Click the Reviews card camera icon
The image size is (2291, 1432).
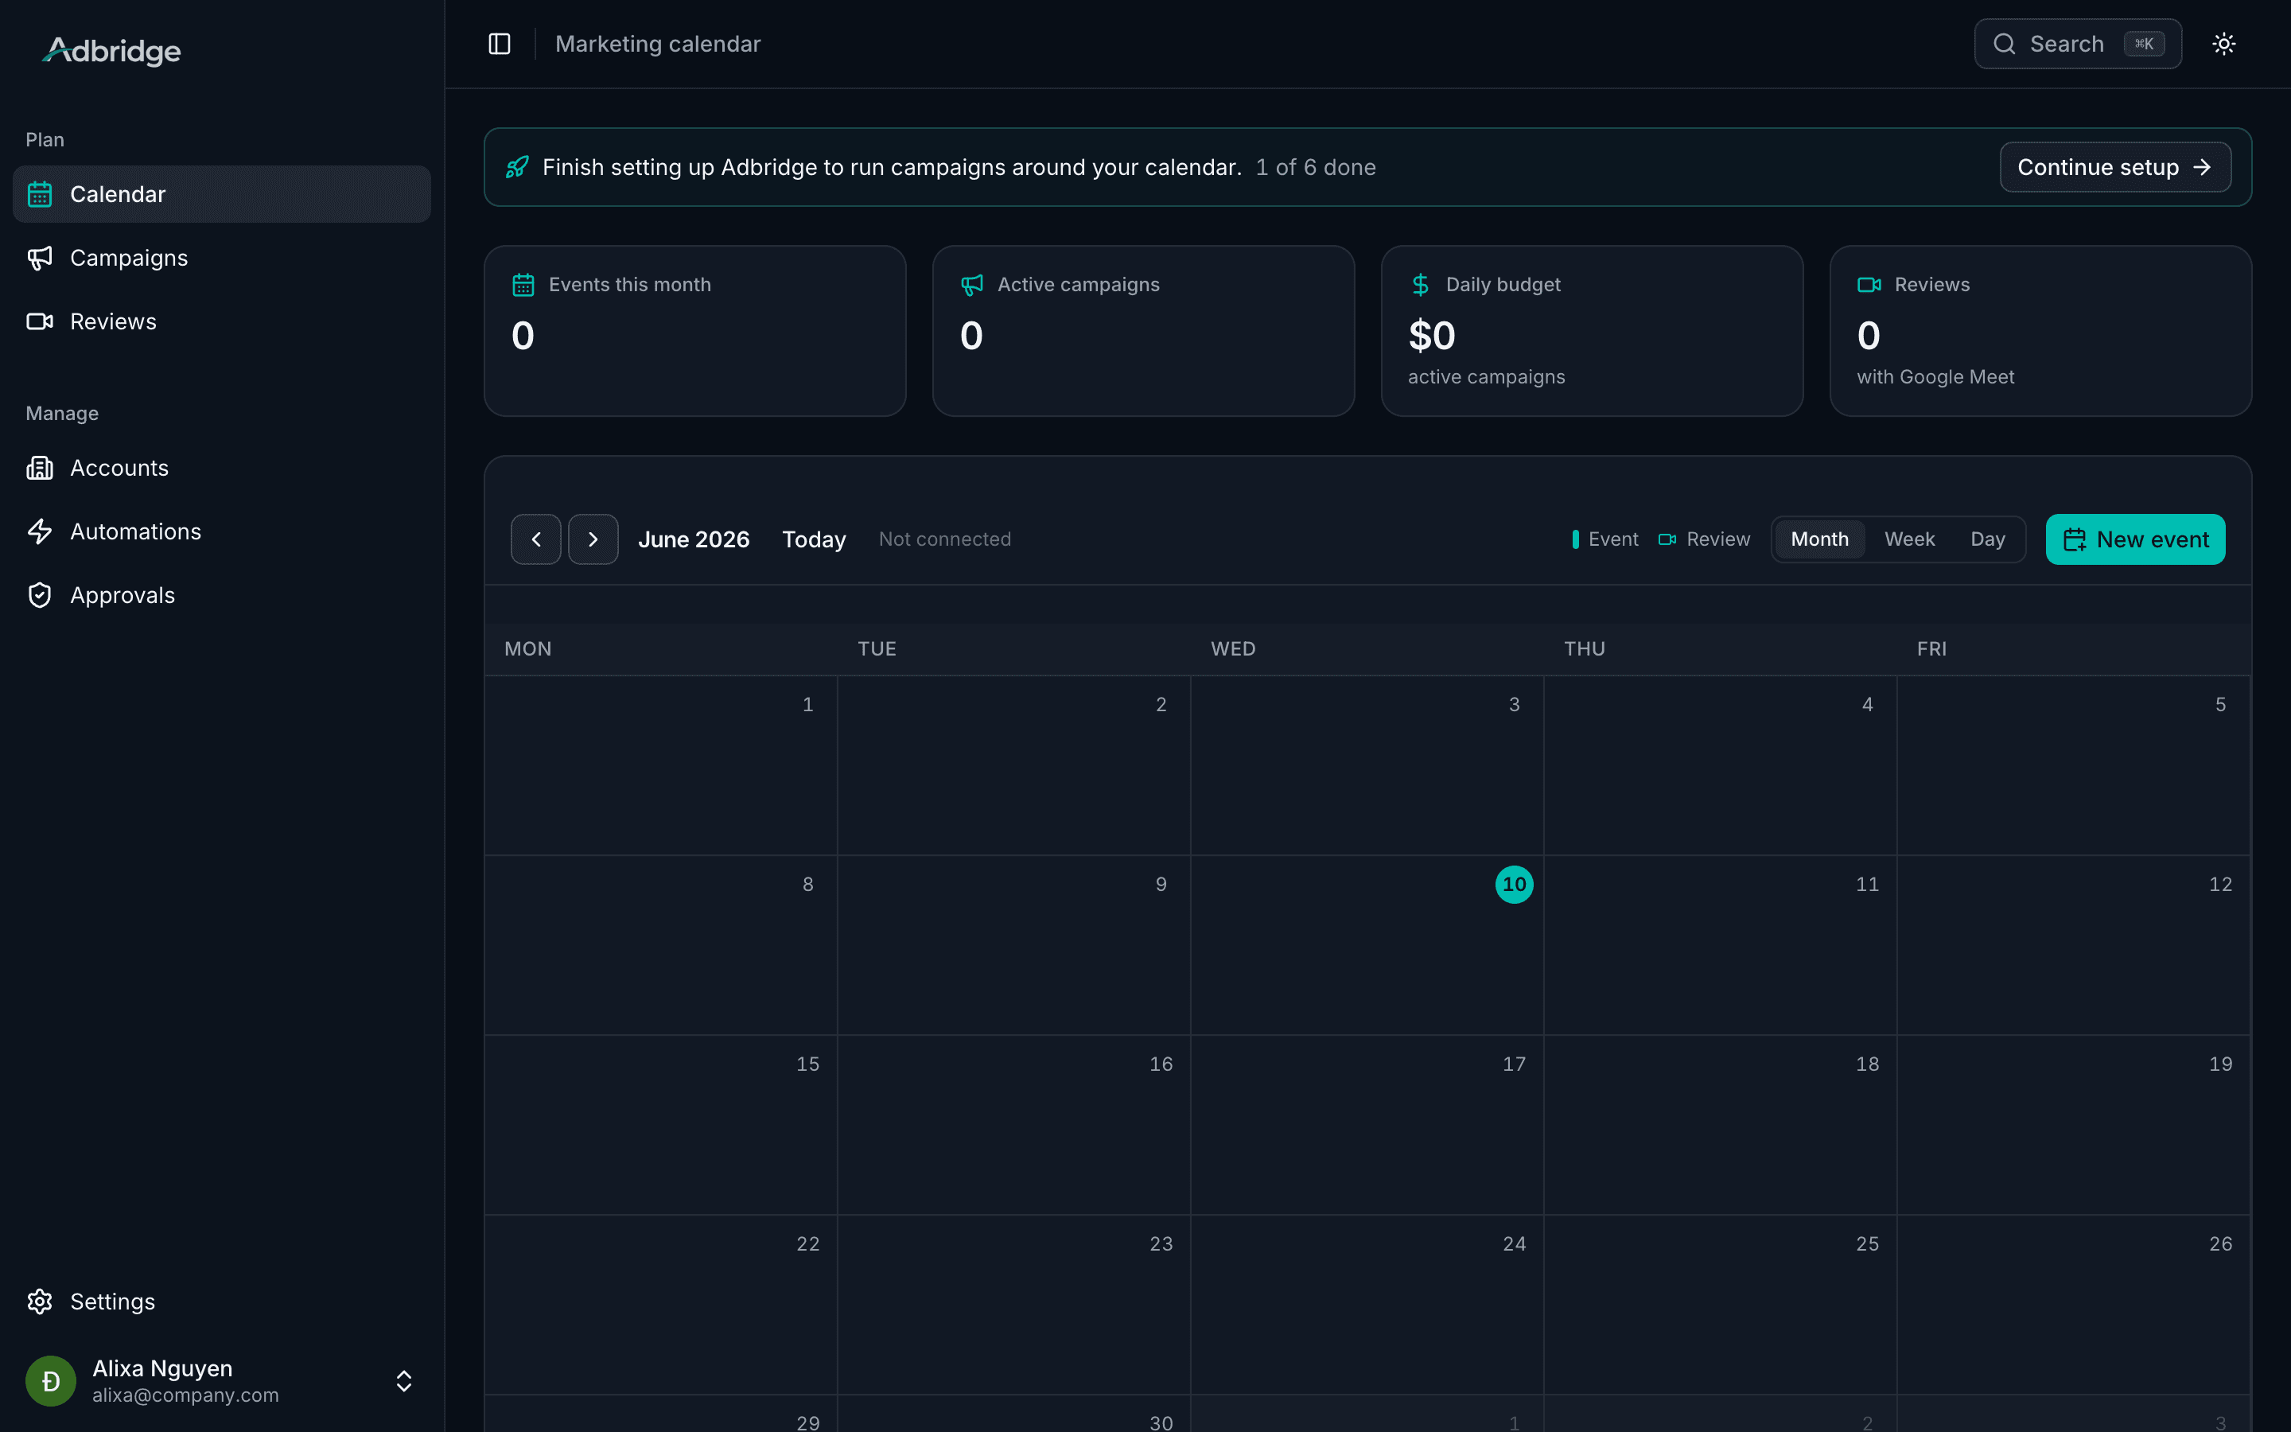[x=1869, y=284]
